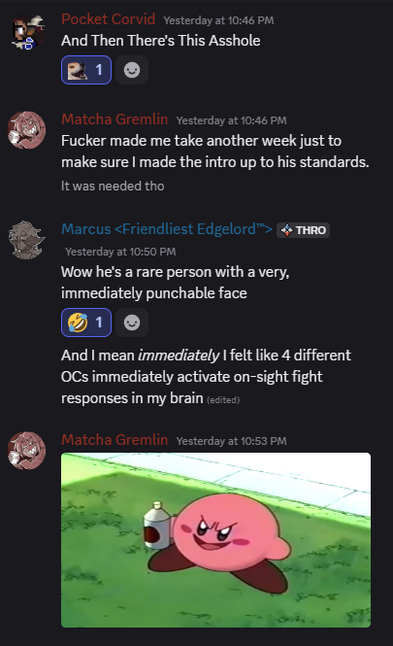Click the dog emoji image in reaction
The height and width of the screenshot is (646, 393).
(x=78, y=70)
